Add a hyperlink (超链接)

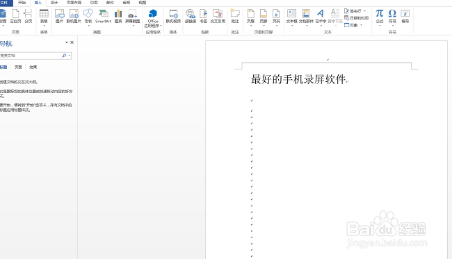click(x=191, y=16)
